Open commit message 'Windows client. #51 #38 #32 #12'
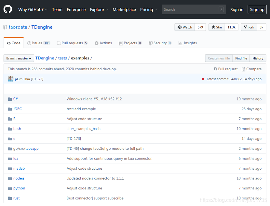 (x=94, y=99)
